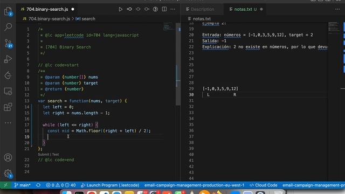
Task: Click the '@return {number}' doc line
Action: coord(62,89)
